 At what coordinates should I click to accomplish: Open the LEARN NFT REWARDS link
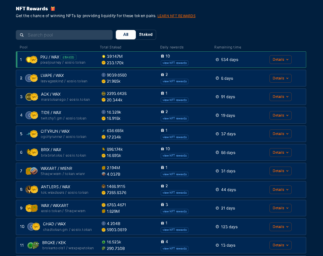click(176, 16)
